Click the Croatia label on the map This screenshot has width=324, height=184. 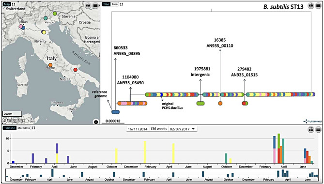pos(85,22)
